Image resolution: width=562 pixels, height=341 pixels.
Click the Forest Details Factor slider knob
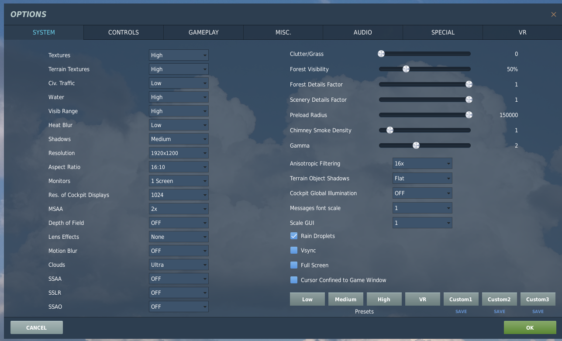coord(469,84)
